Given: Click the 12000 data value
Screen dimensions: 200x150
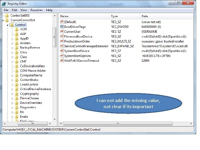Looking at the screenshot, I should 145,61.
